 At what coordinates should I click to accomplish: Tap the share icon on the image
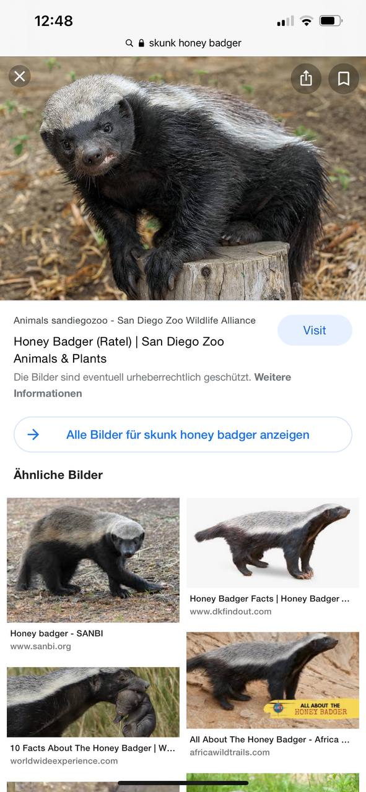pos(306,79)
